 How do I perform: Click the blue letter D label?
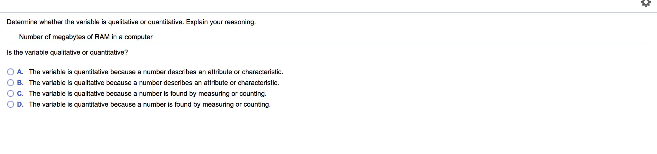[20, 104]
